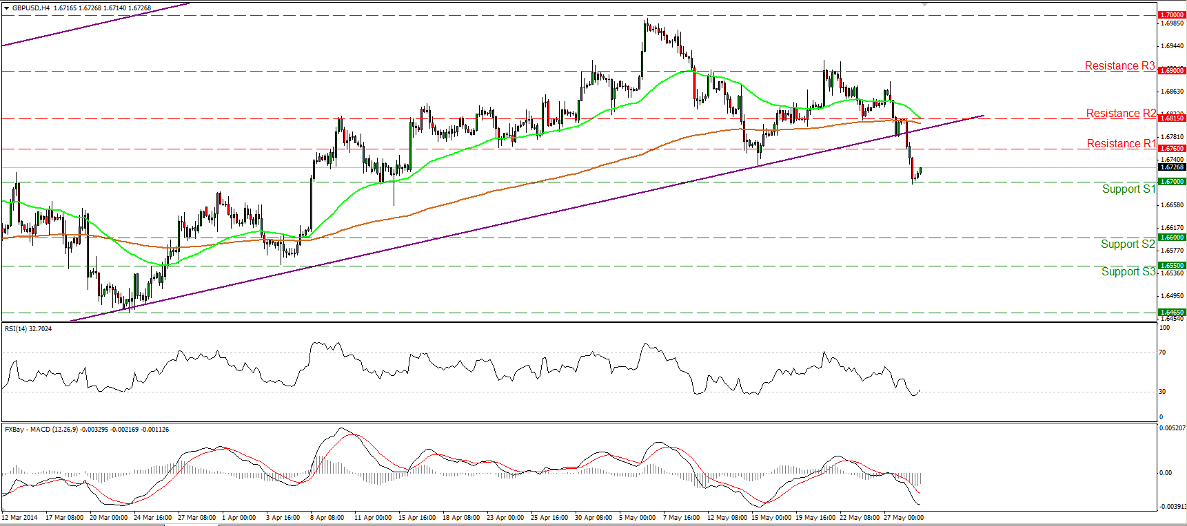Click the 1 Apr 00:00 time label
The width and height of the screenshot is (1187, 526).
coord(239,518)
